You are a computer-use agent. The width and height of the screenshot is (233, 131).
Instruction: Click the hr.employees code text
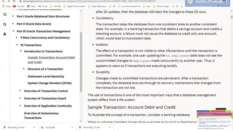point(177,56)
